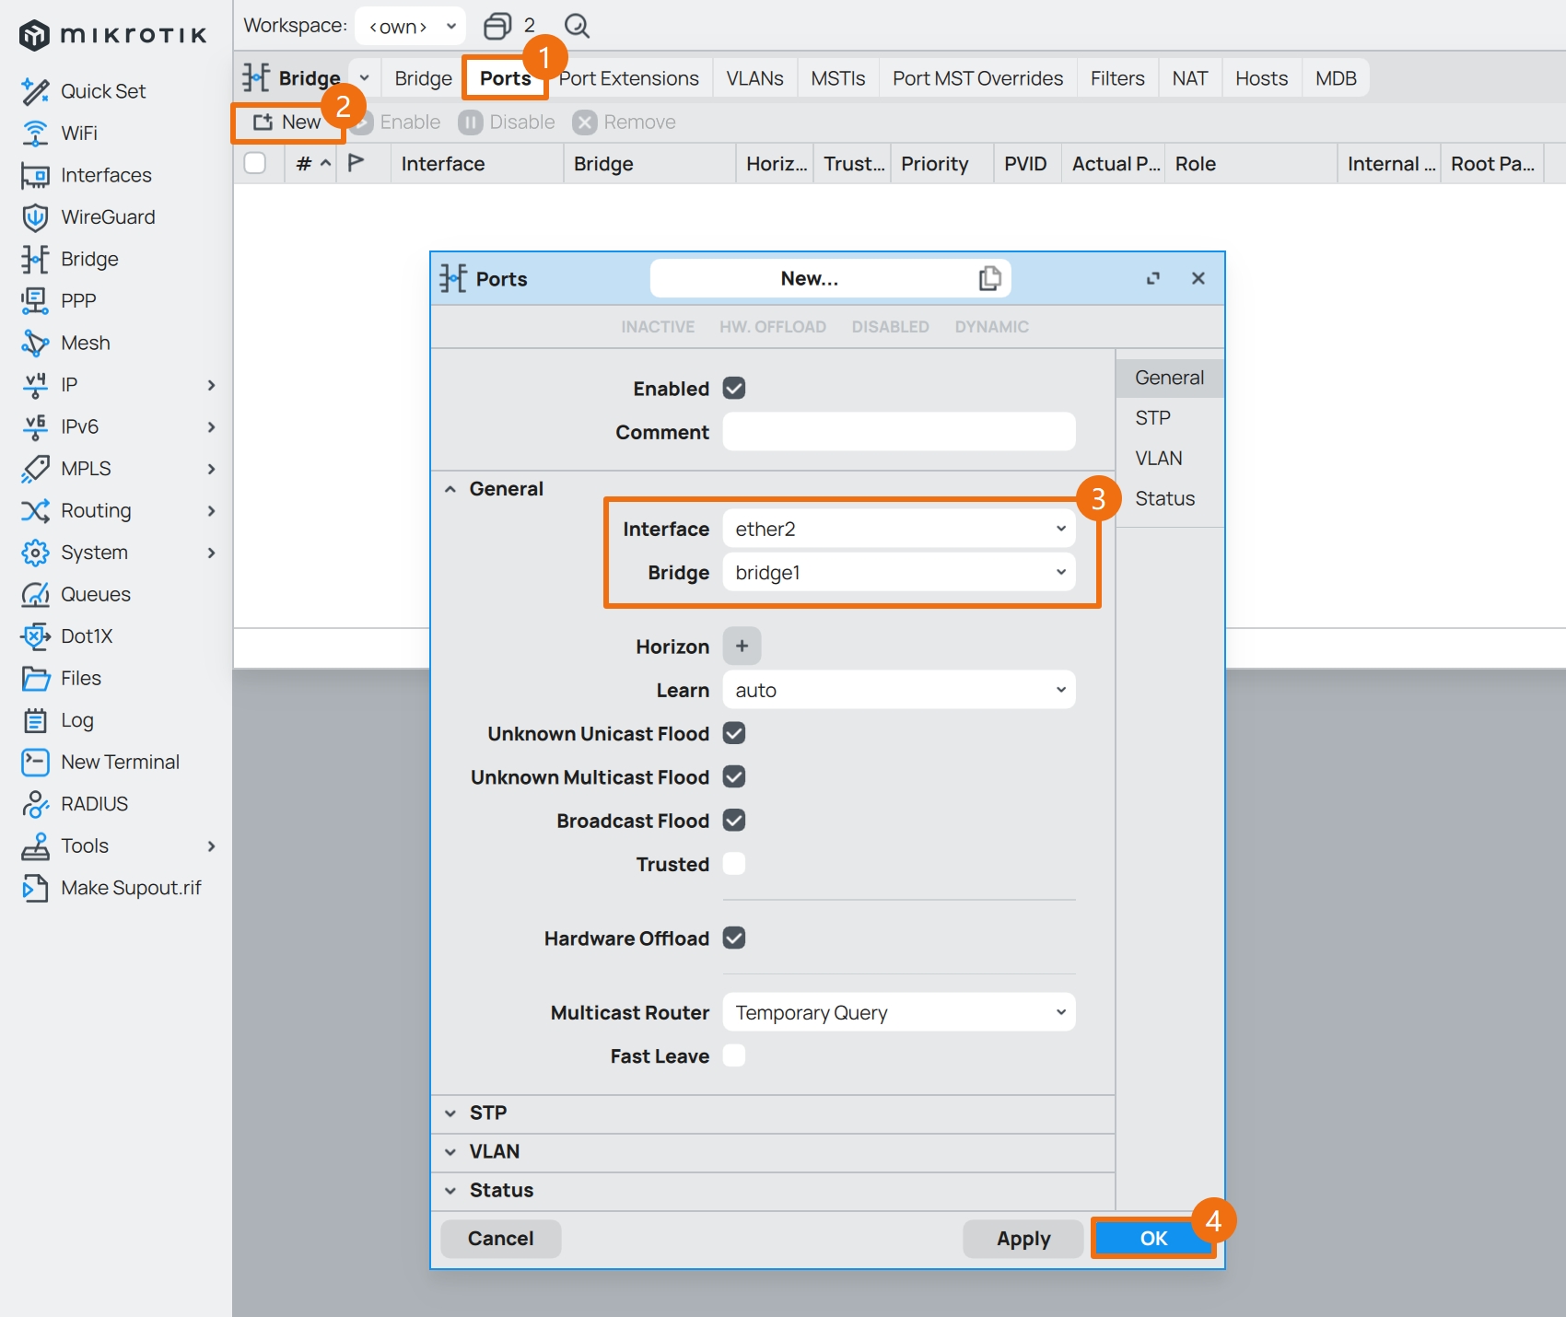Open the NAT tab
The image size is (1566, 1317).
[x=1190, y=78]
